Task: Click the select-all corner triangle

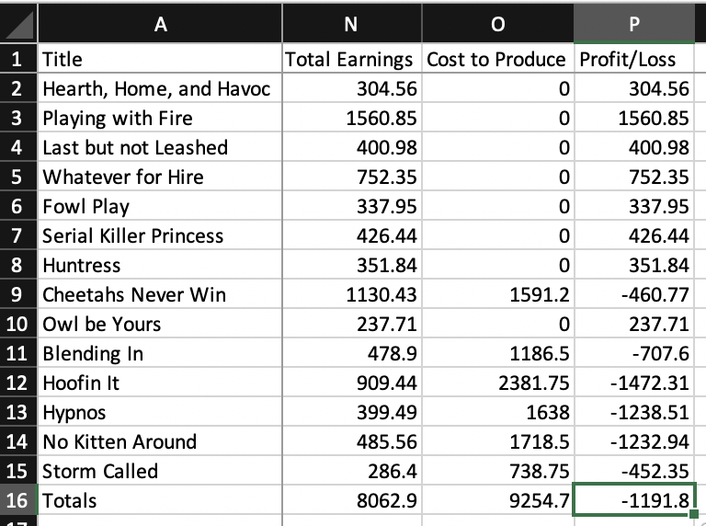Action: click(x=18, y=23)
